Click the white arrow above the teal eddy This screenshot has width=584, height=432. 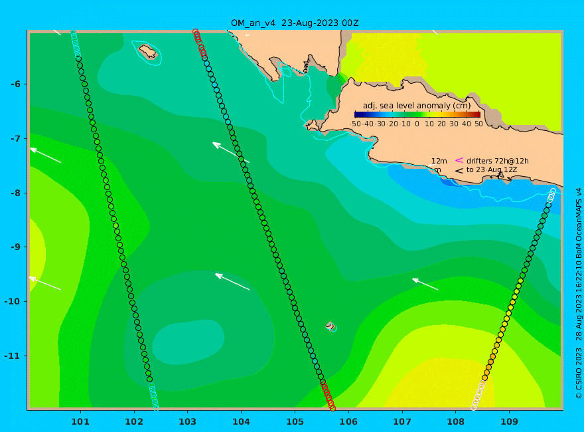[x=232, y=281]
